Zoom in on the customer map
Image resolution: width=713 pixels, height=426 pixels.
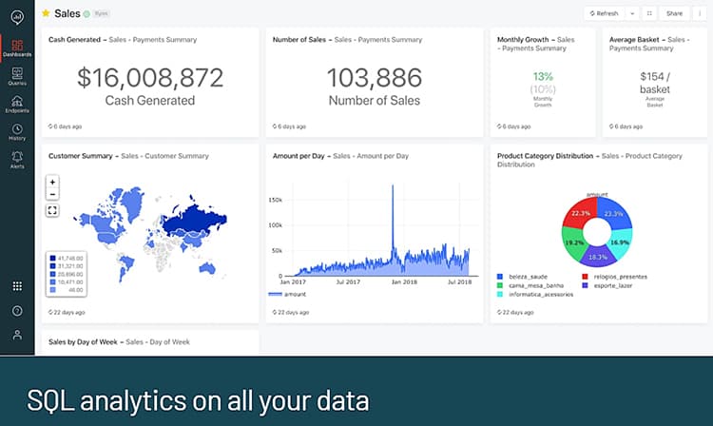(x=52, y=182)
